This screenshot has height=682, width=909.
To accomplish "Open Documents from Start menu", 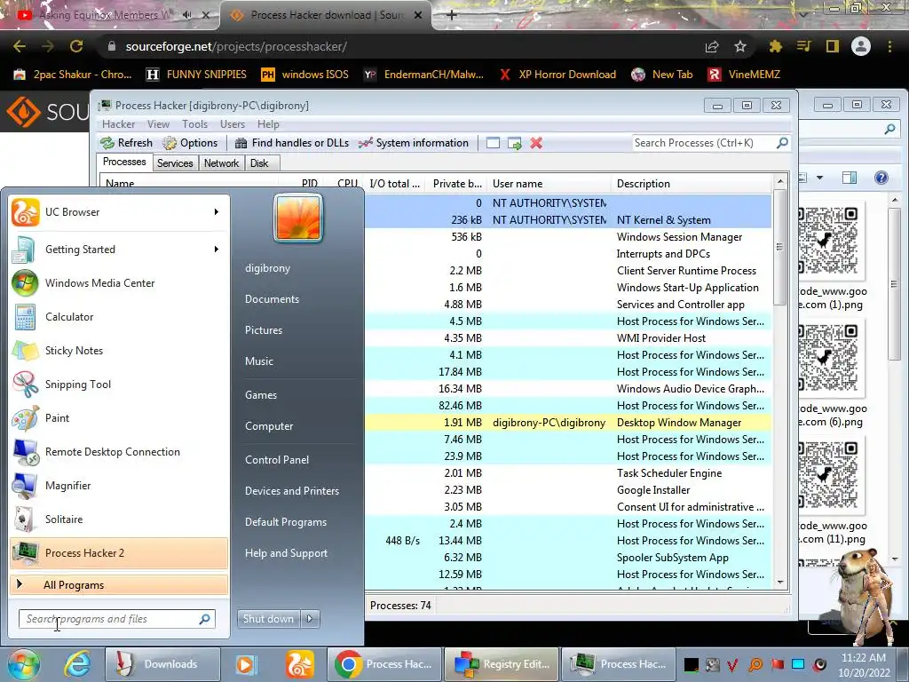I will tap(272, 299).
